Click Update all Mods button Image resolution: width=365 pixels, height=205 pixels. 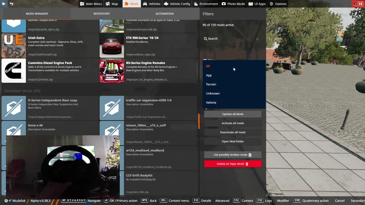click(233, 114)
